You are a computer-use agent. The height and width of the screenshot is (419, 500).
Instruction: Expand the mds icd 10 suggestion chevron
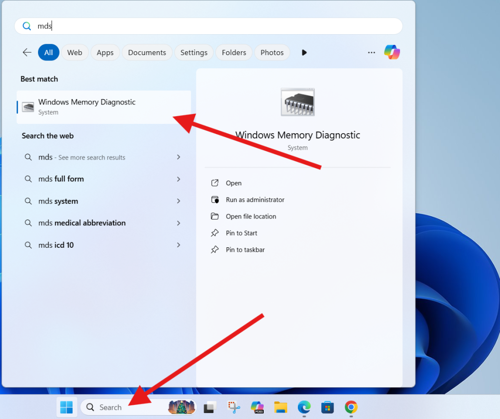(x=179, y=245)
